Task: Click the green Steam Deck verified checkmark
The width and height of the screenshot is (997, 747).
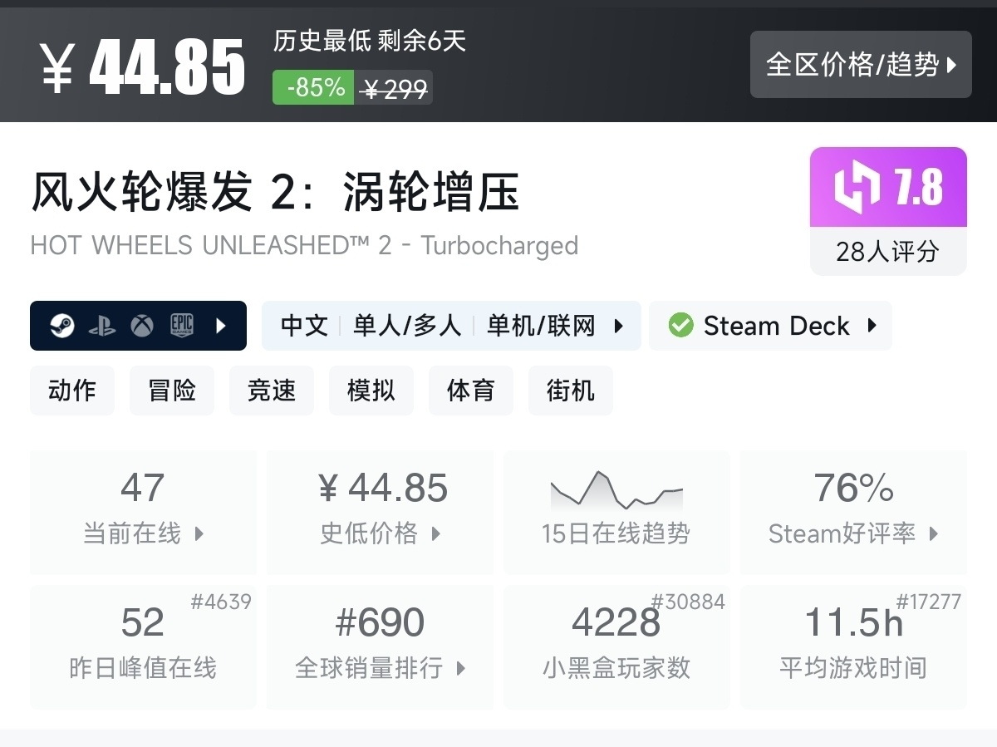Action: (680, 326)
